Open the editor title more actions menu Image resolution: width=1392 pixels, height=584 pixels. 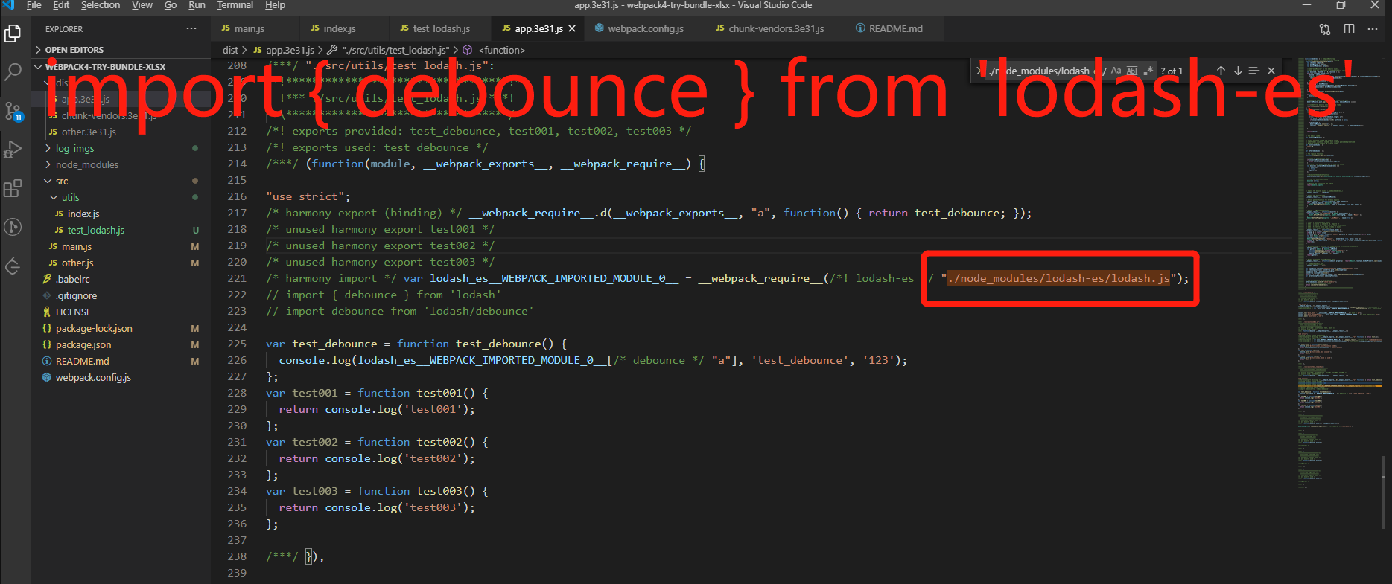coord(1373,29)
